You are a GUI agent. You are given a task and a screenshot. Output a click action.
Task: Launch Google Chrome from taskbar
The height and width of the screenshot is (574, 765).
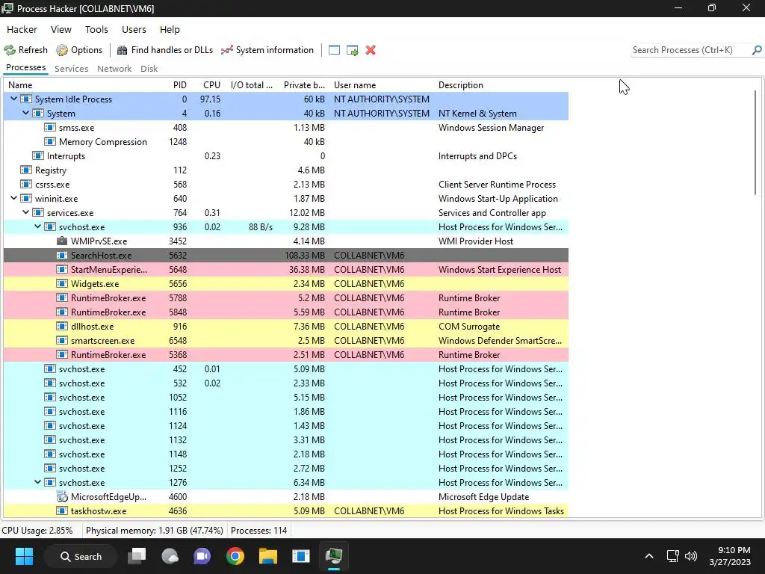tap(235, 556)
